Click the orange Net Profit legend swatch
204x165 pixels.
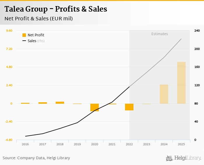24,35
